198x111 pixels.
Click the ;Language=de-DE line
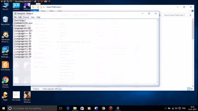tap(23, 44)
